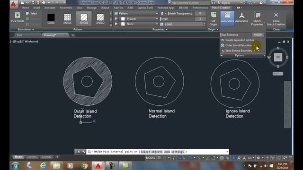
Task: Click the Help question mark icon
Action: [x=261, y=3]
